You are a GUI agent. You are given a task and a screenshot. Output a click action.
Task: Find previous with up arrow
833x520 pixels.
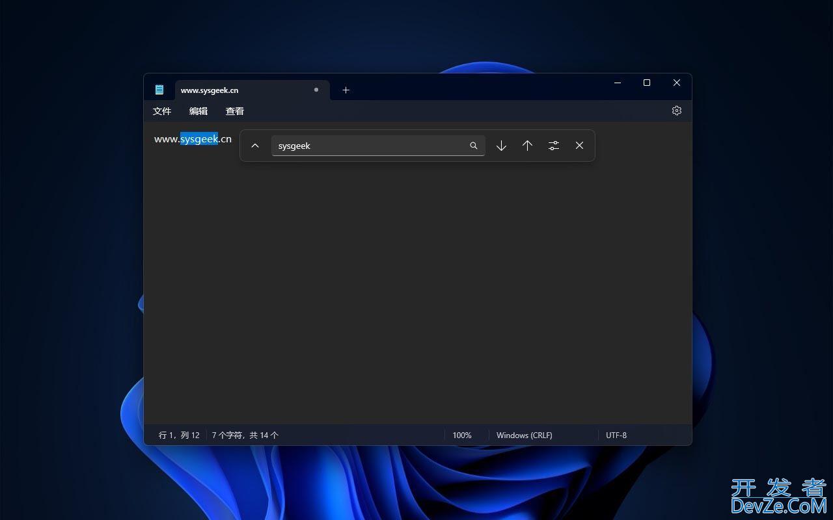(x=527, y=146)
